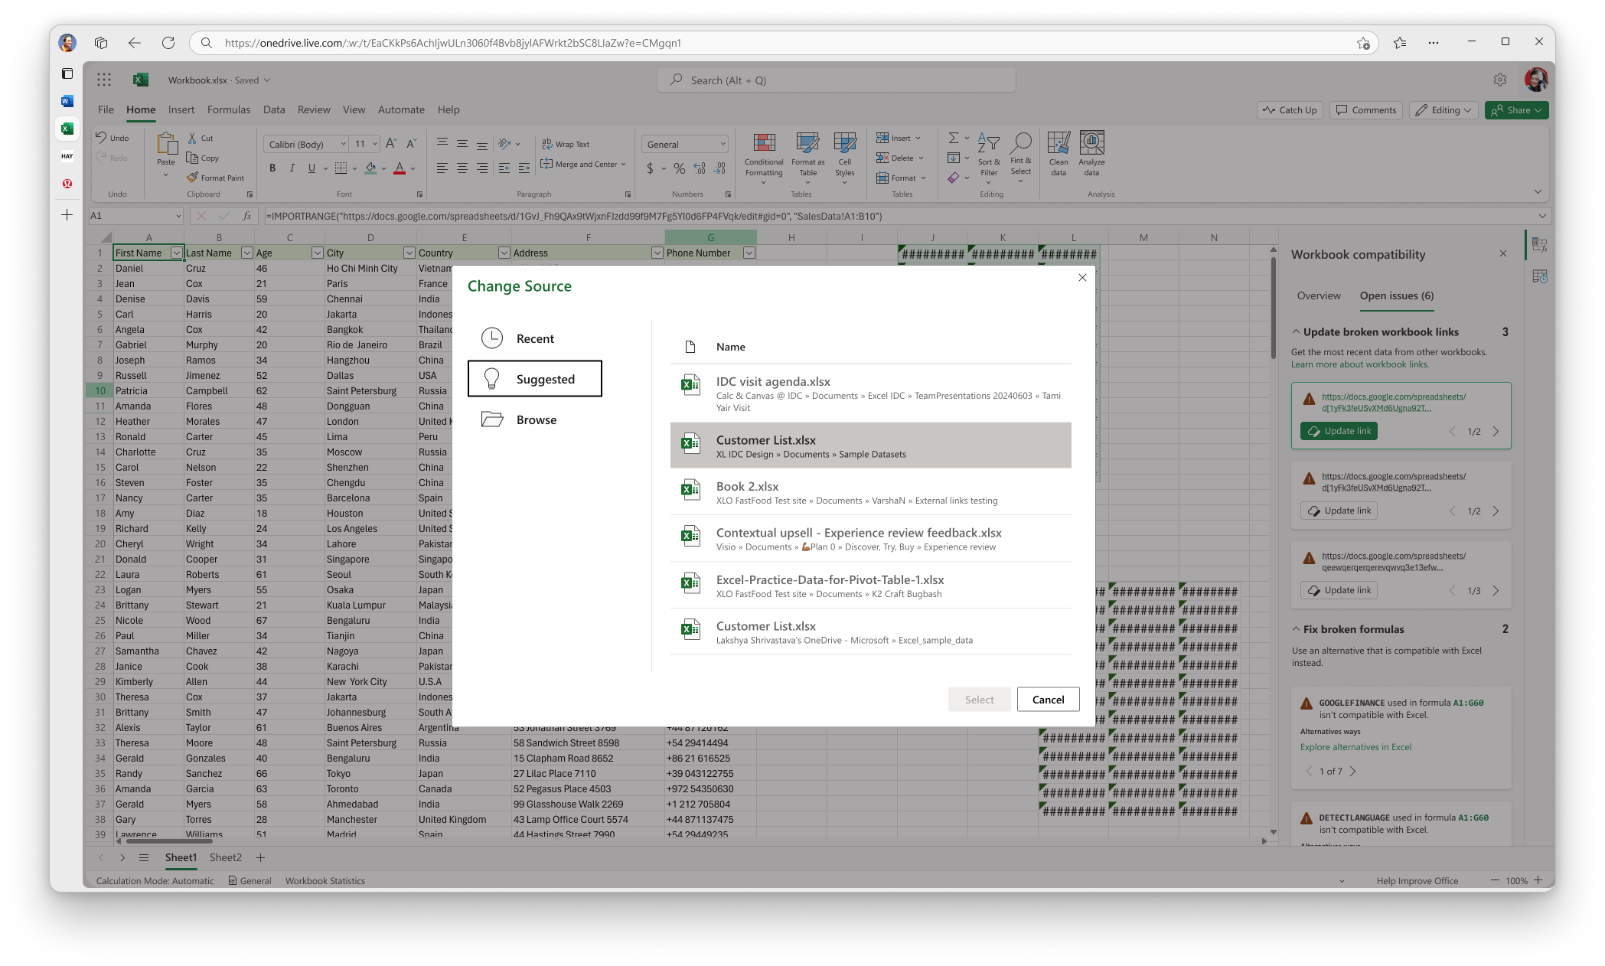Choose Customer List.xlsx in Sample Datasets

pos(870,445)
